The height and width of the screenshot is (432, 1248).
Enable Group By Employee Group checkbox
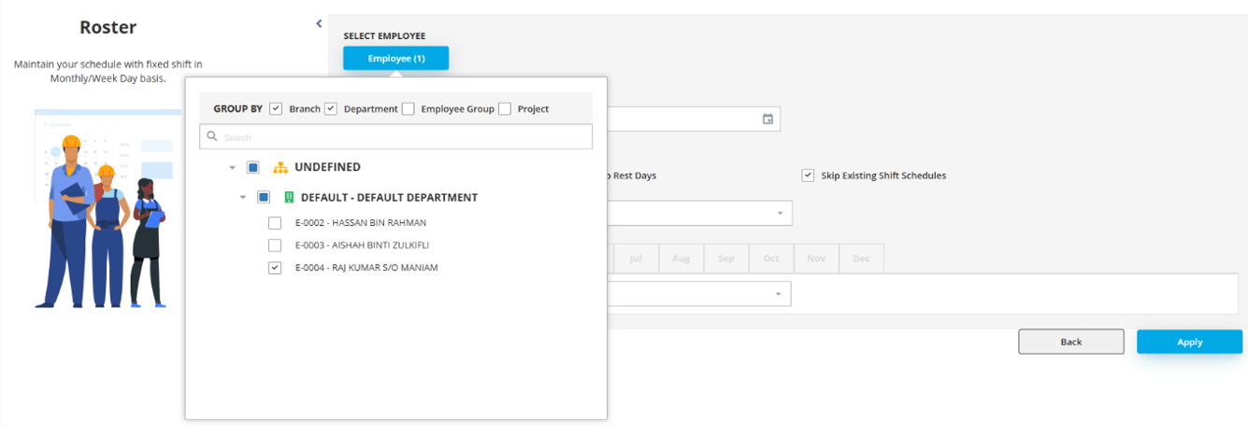[x=408, y=109]
